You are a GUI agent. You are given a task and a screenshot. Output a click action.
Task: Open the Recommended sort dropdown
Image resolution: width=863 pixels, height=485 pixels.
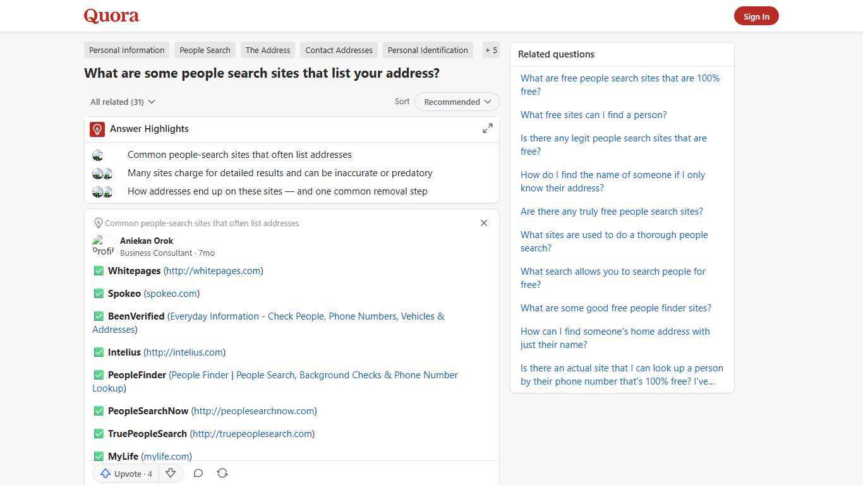[x=456, y=102]
